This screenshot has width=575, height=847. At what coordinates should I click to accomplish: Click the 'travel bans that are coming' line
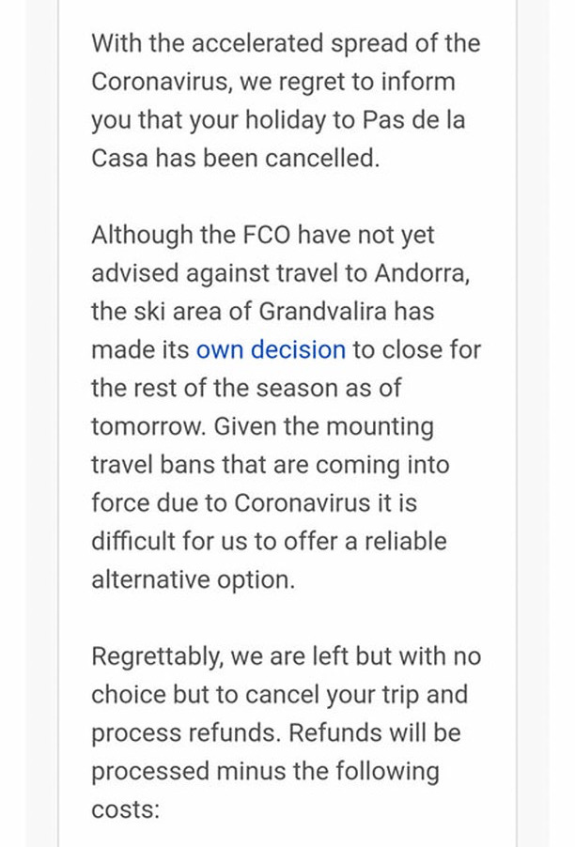pos(271,465)
